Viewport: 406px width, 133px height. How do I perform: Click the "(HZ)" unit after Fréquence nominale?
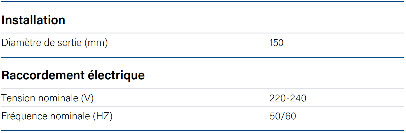pos(103,116)
